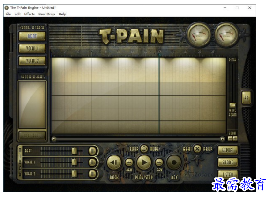270x199 pixels.
Task: Click the Vocal 2 volume slider handle
Action: tap(74, 174)
